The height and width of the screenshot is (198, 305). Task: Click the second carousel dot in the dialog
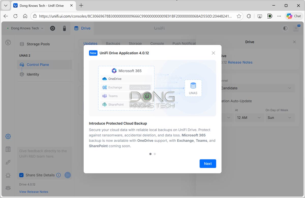pyautogui.click(x=155, y=154)
